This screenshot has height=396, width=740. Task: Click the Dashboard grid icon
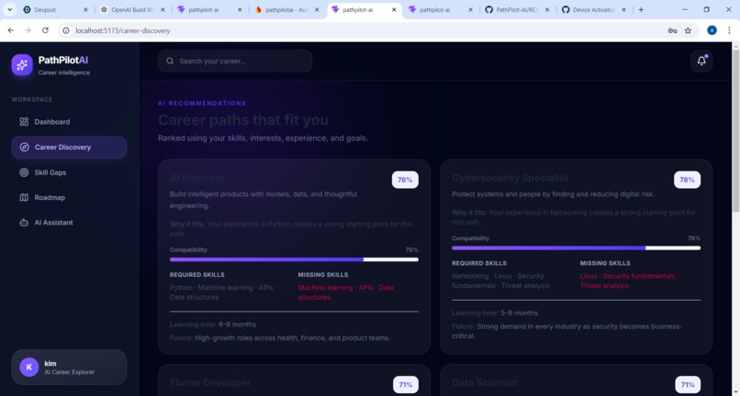pyautogui.click(x=24, y=122)
